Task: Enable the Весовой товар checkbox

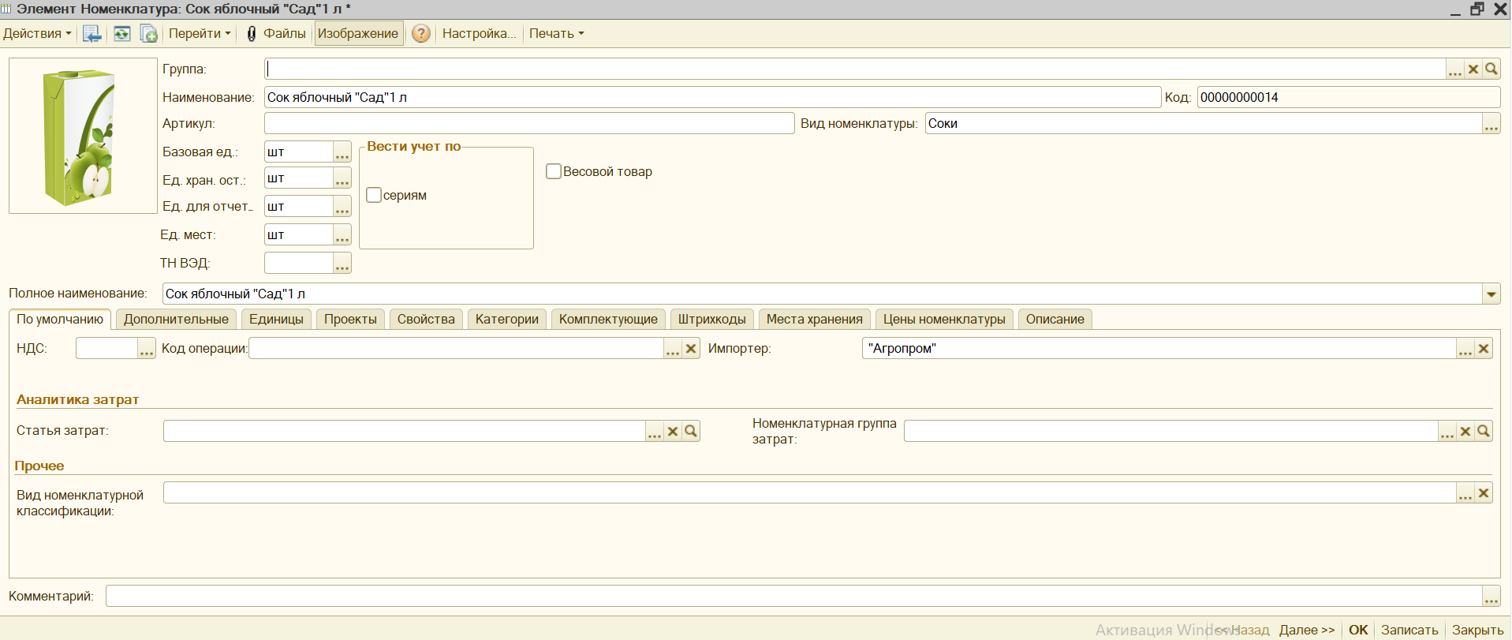Action: pos(554,171)
